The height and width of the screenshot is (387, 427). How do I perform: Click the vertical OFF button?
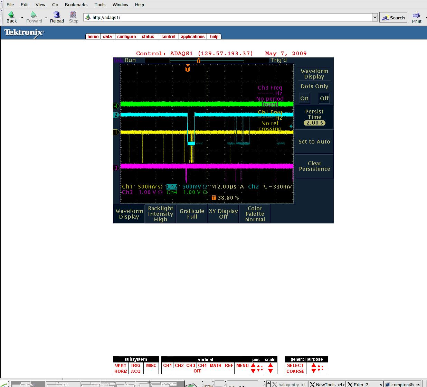click(x=197, y=371)
